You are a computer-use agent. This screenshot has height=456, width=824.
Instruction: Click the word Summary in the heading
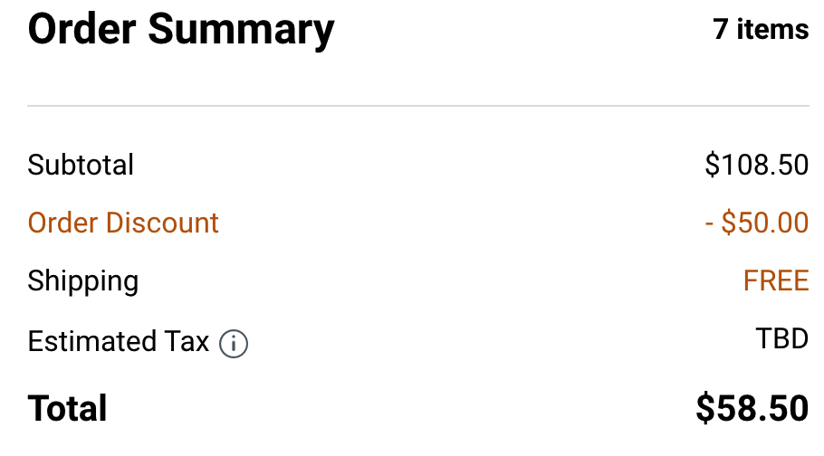[241, 31]
